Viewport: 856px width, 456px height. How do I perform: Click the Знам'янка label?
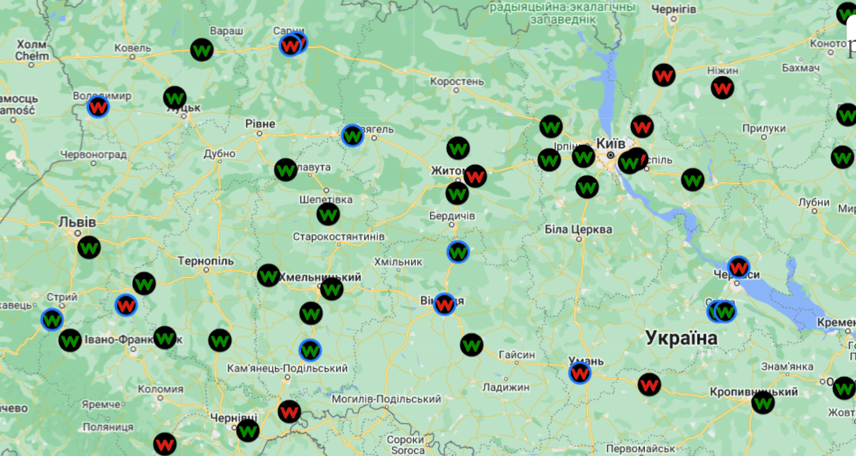coord(787,366)
